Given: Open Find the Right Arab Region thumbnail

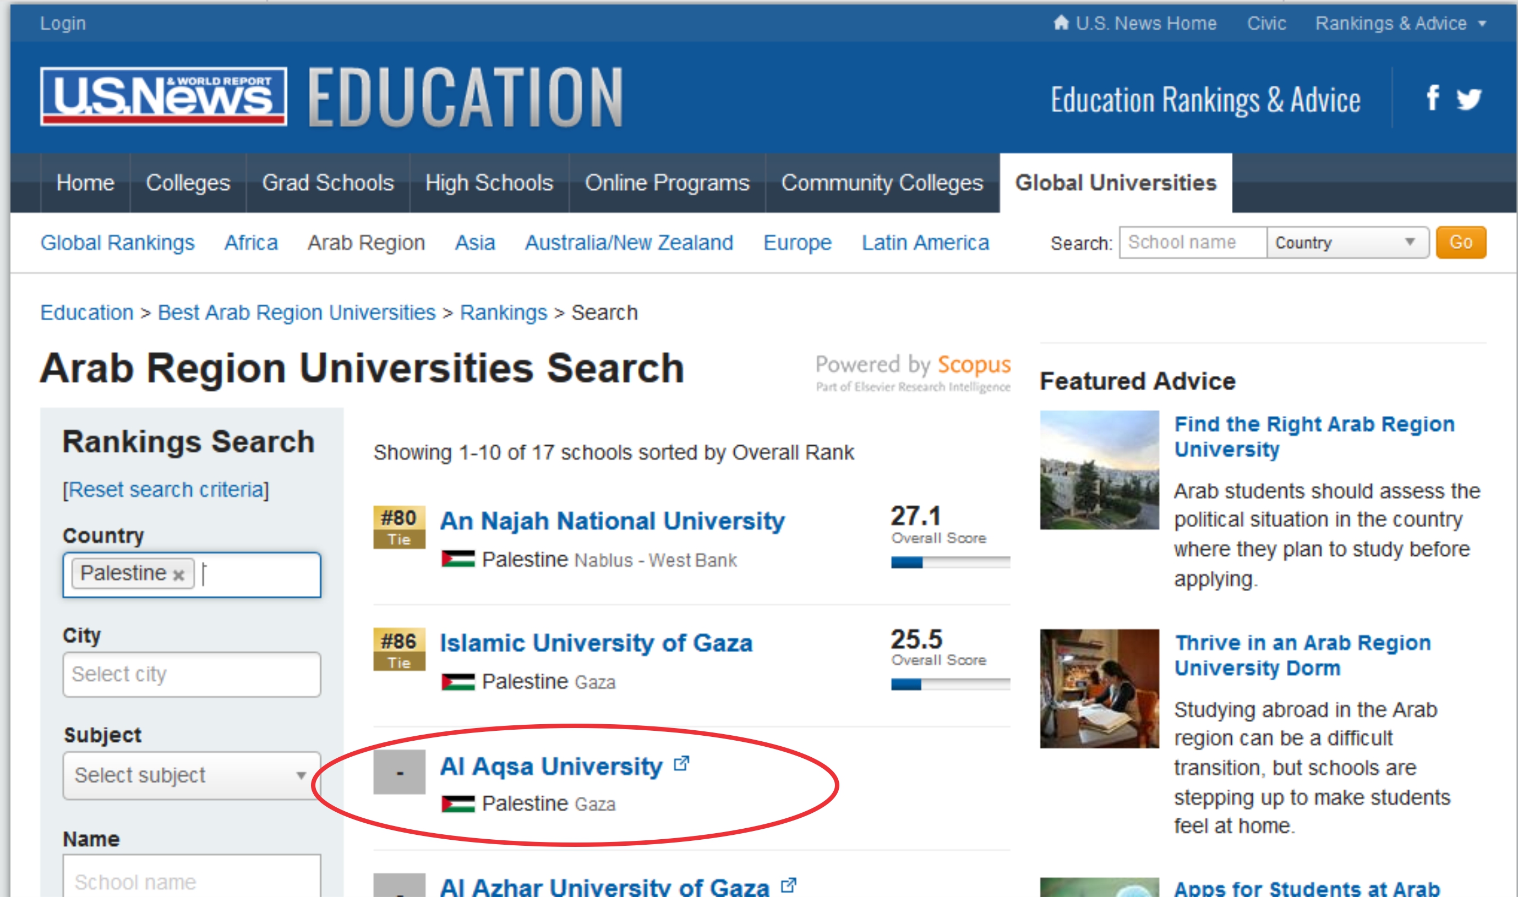Looking at the screenshot, I should pyautogui.click(x=1099, y=471).
